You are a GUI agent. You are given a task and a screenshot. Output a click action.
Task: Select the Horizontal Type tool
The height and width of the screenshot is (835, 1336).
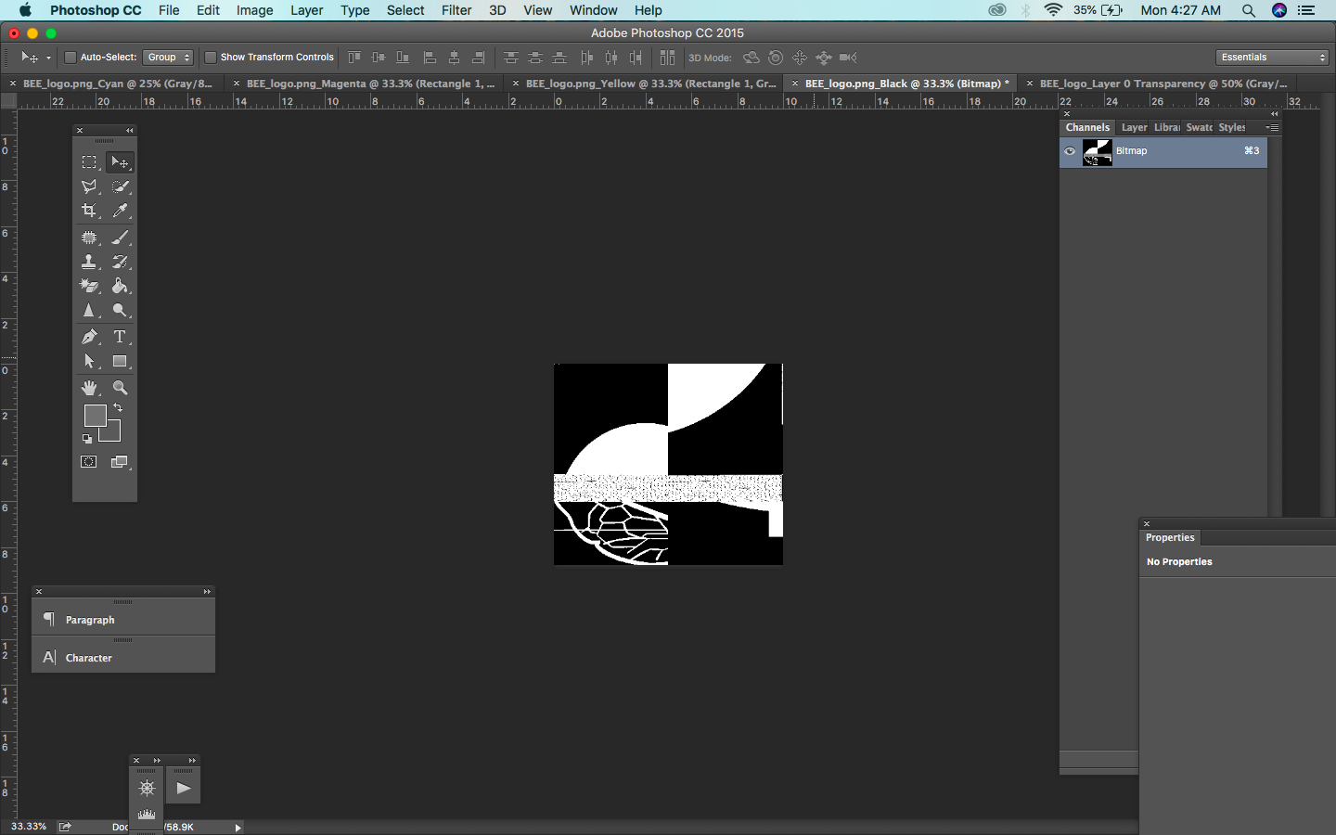pyautogui.click(x=121, y=337)
